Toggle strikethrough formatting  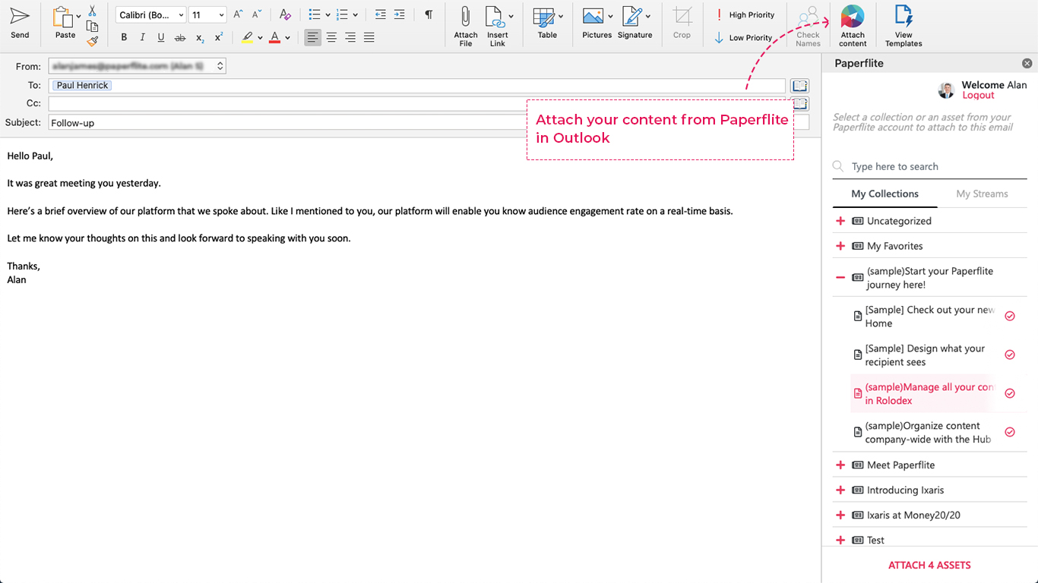180,37
